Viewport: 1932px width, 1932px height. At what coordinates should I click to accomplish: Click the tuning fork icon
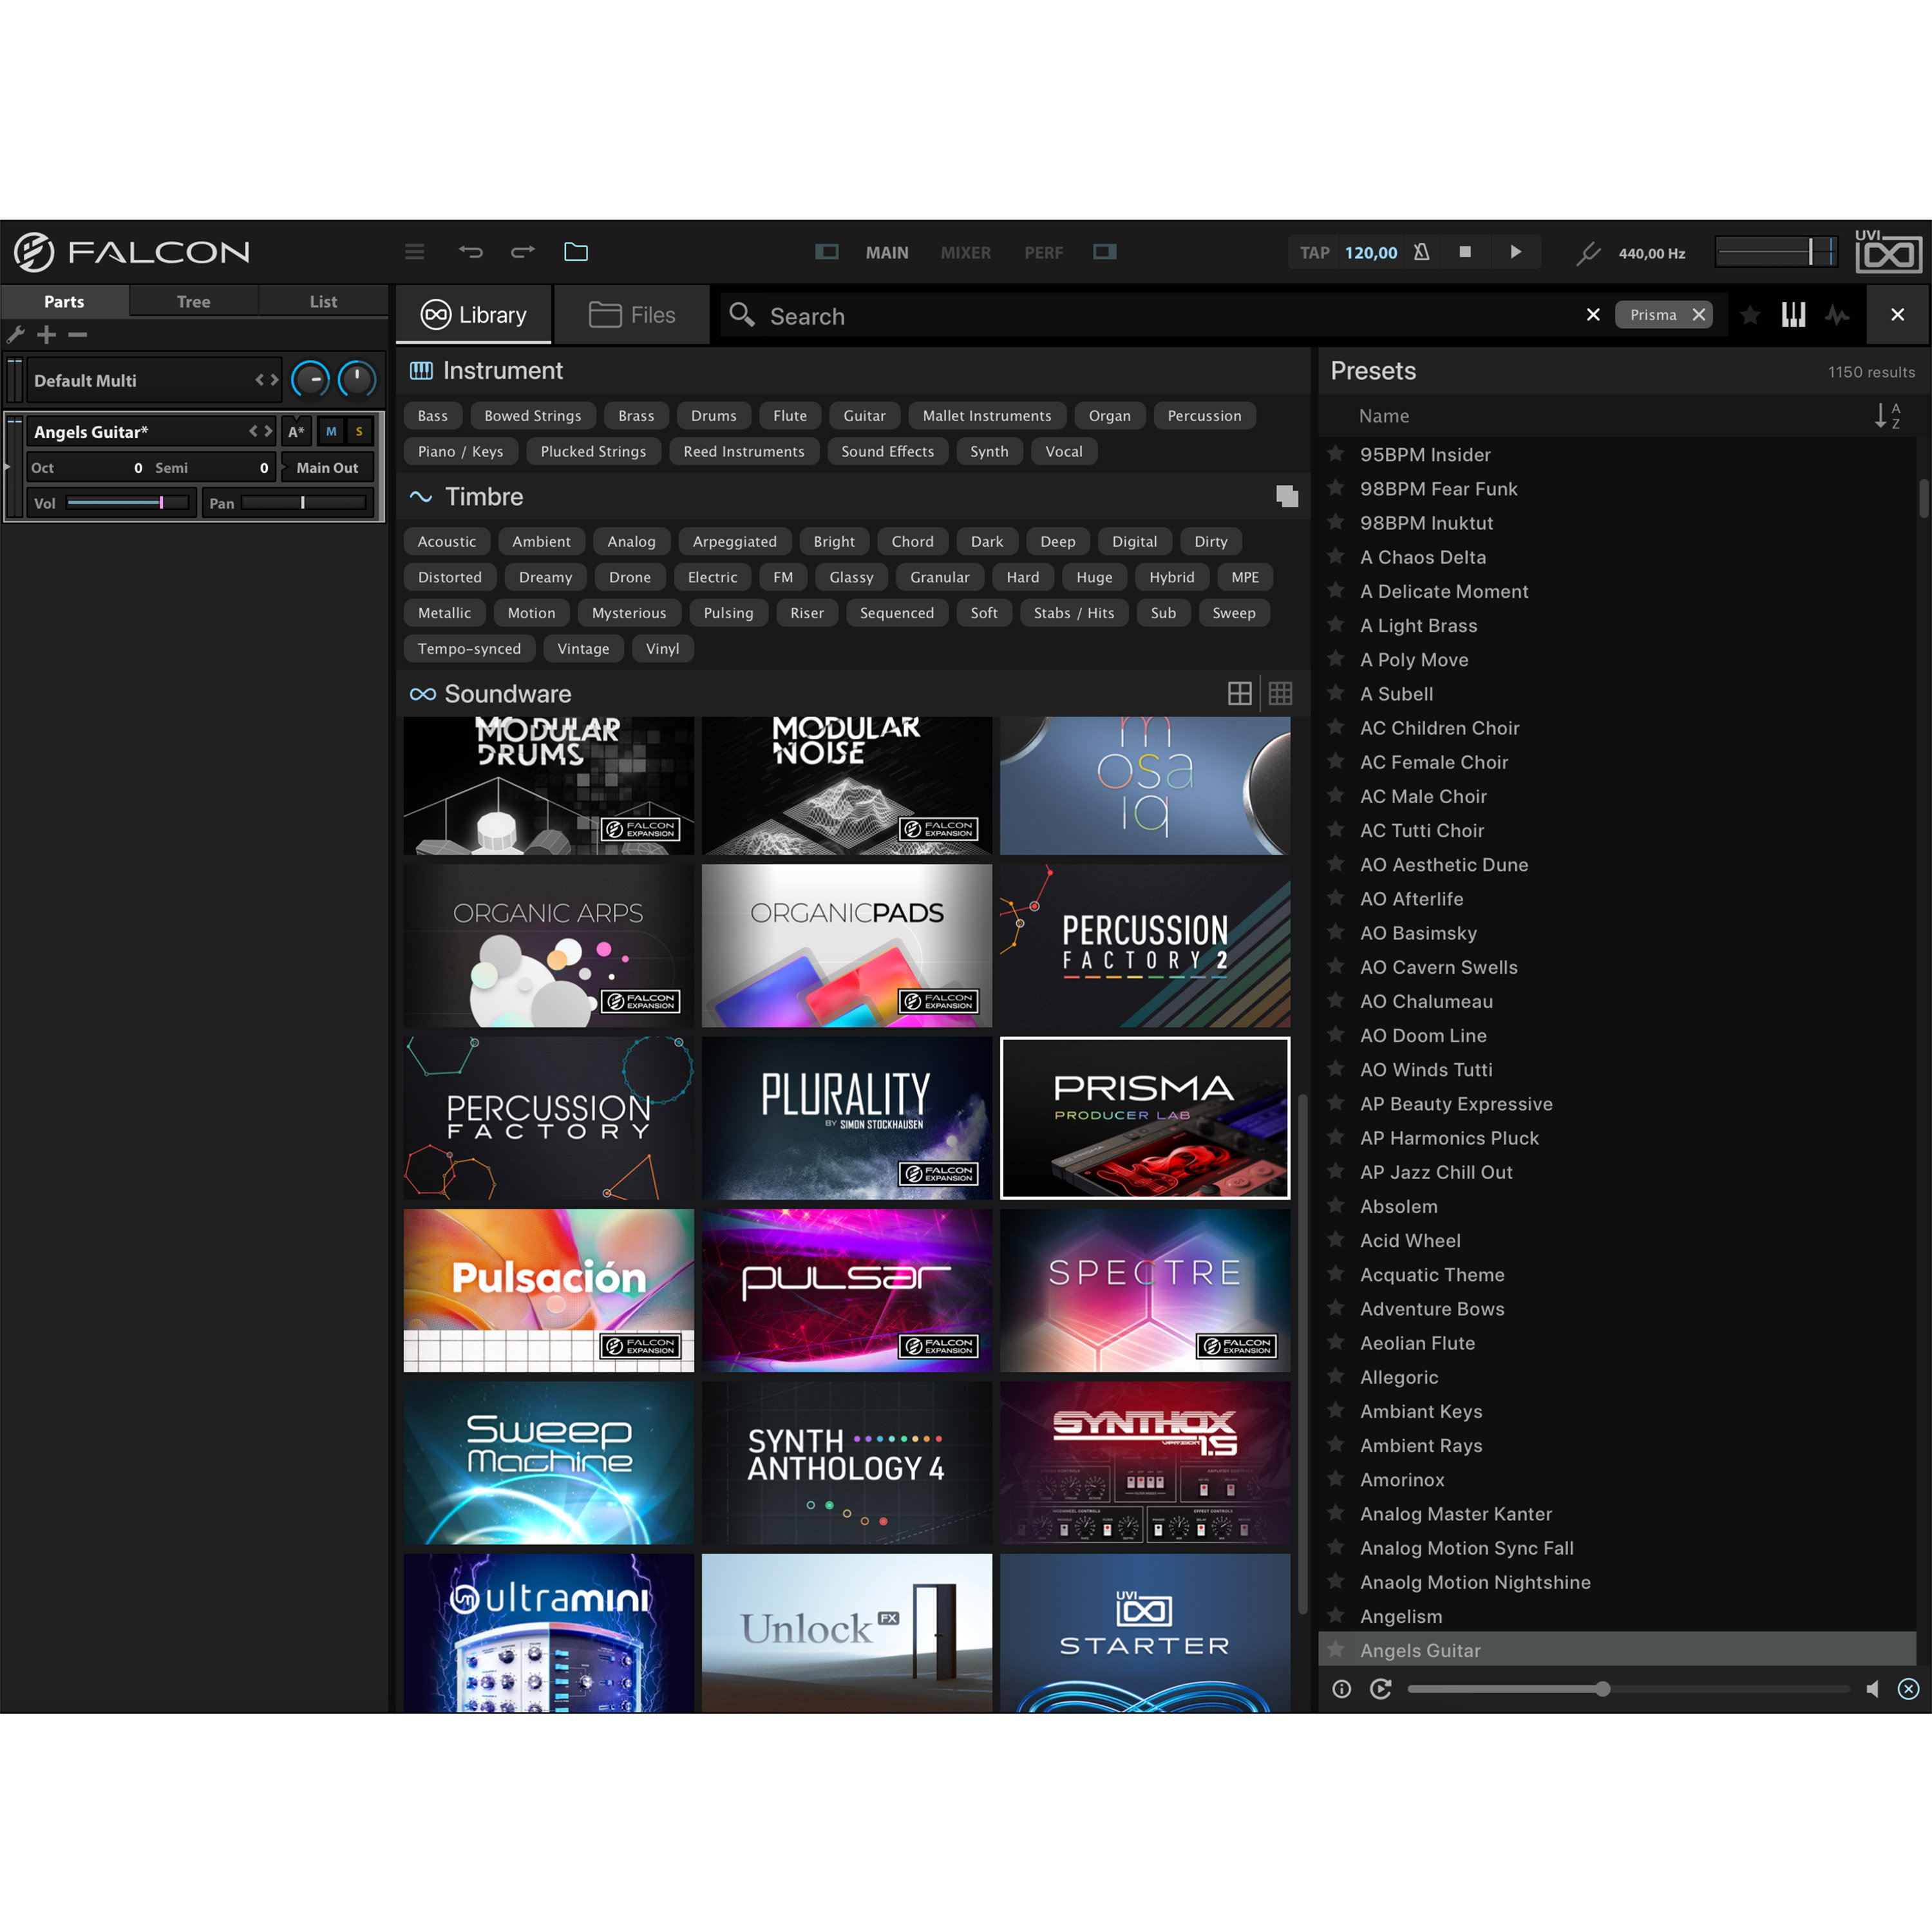[x=1588, y=253]
